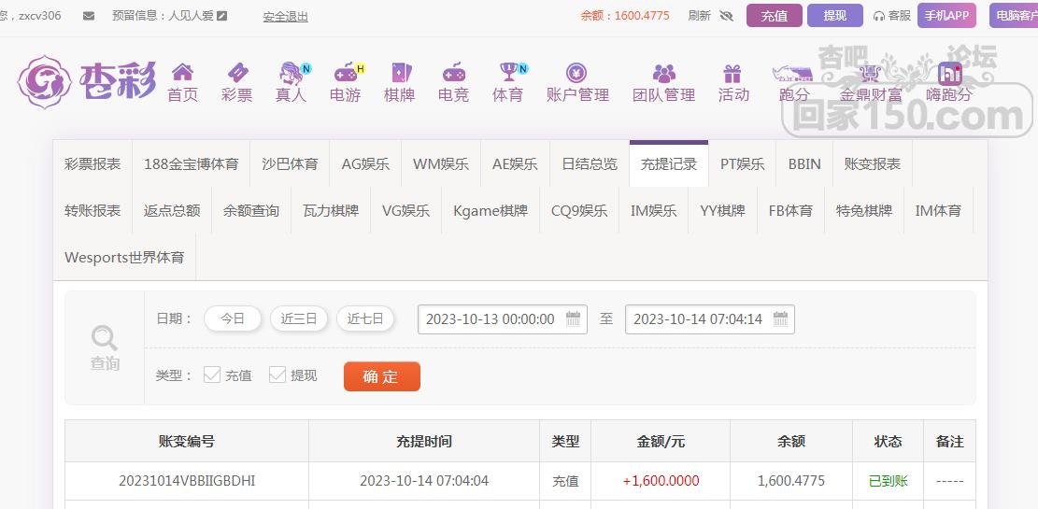Click the orange 确定 button

tap(382, 376)
